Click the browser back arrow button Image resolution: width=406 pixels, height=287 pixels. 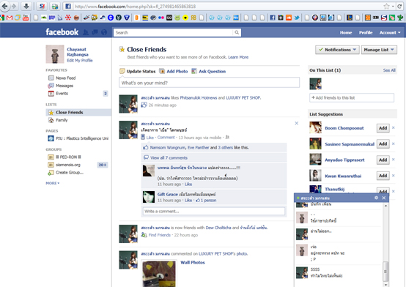tap(4, 6)
